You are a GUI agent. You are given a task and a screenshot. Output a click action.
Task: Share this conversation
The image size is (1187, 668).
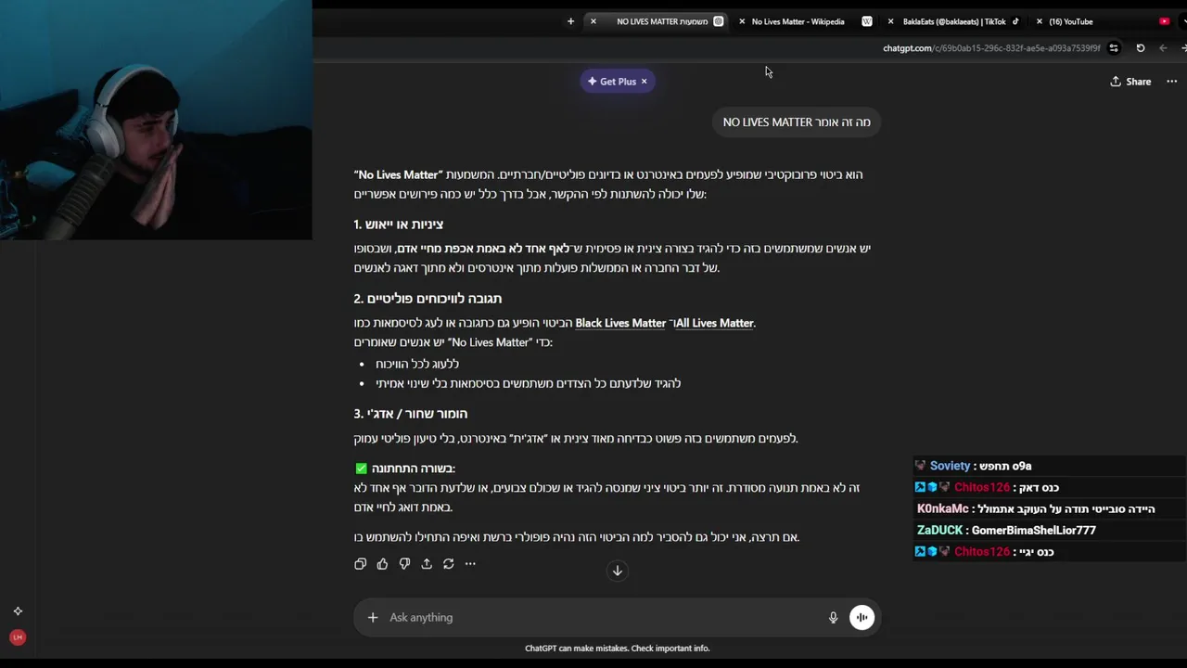pyautogui.click(x=1130, y=82)
